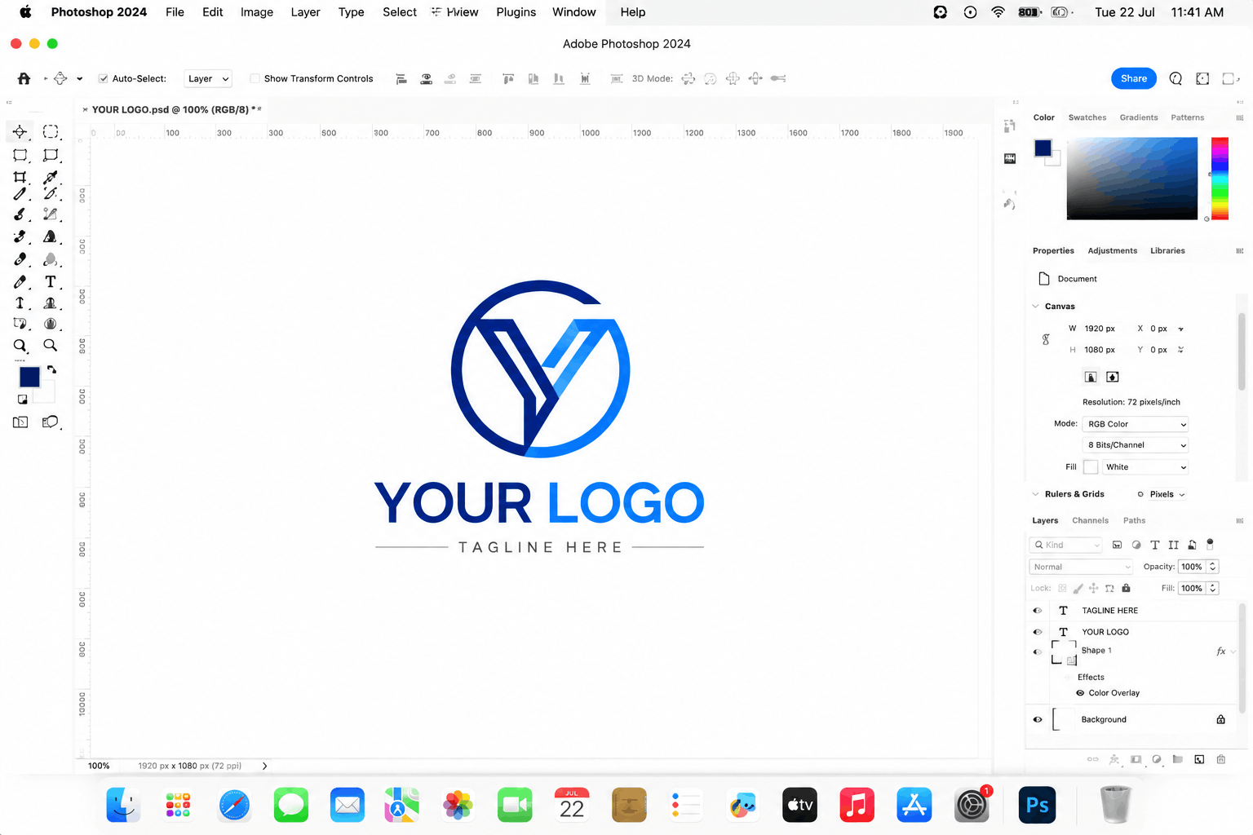Click the canvas width field

(1100, 329)
